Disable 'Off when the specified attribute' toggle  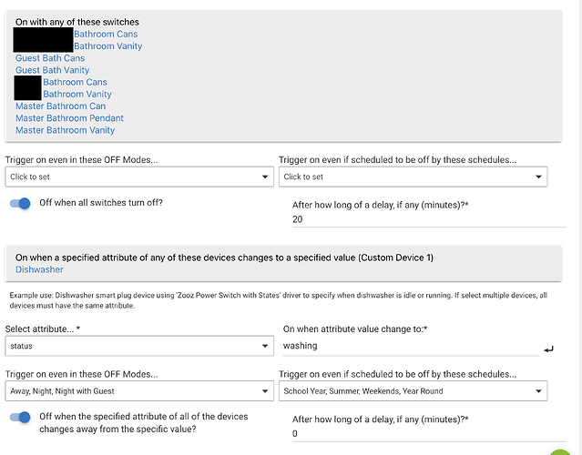[x=20, y=417]
